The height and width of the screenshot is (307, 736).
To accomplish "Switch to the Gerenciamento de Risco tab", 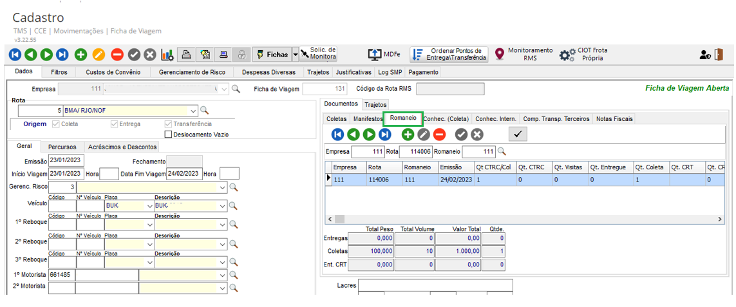I will pos(192,72).
